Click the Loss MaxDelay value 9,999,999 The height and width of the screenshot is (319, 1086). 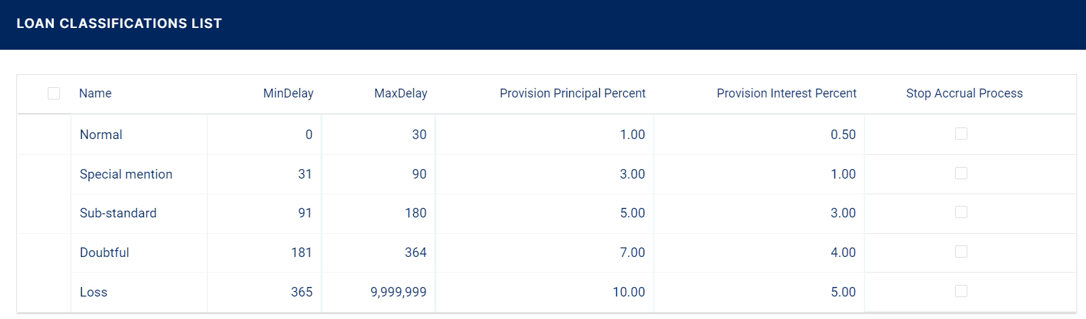398,292
